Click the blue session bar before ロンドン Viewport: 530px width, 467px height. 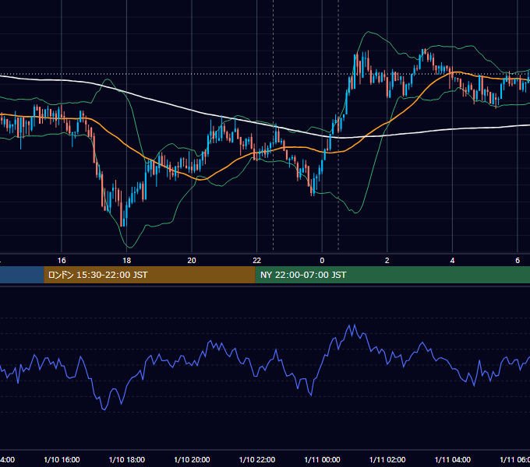click(x=22, y=275)
